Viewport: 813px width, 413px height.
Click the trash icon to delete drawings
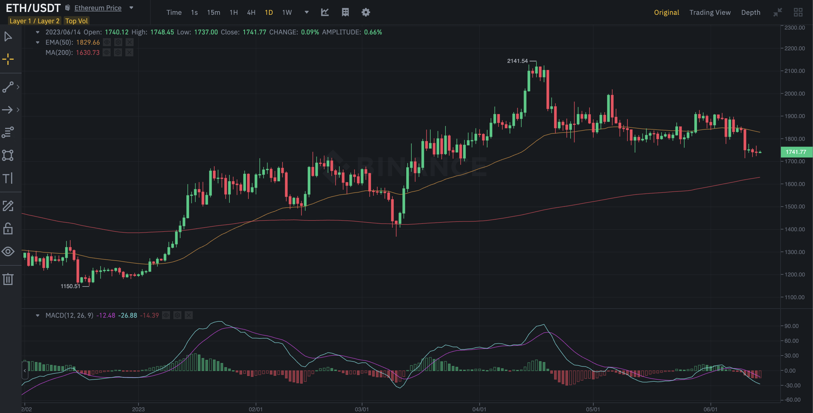(8, 279)
